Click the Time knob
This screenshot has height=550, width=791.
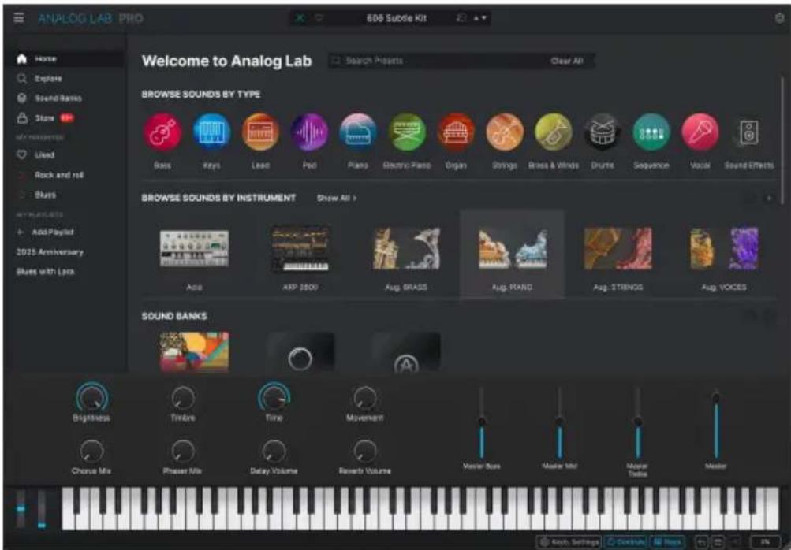[274, 398]
